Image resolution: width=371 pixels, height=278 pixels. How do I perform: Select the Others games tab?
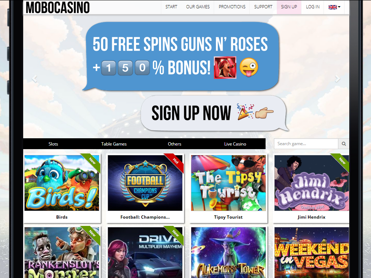[174, 144]
